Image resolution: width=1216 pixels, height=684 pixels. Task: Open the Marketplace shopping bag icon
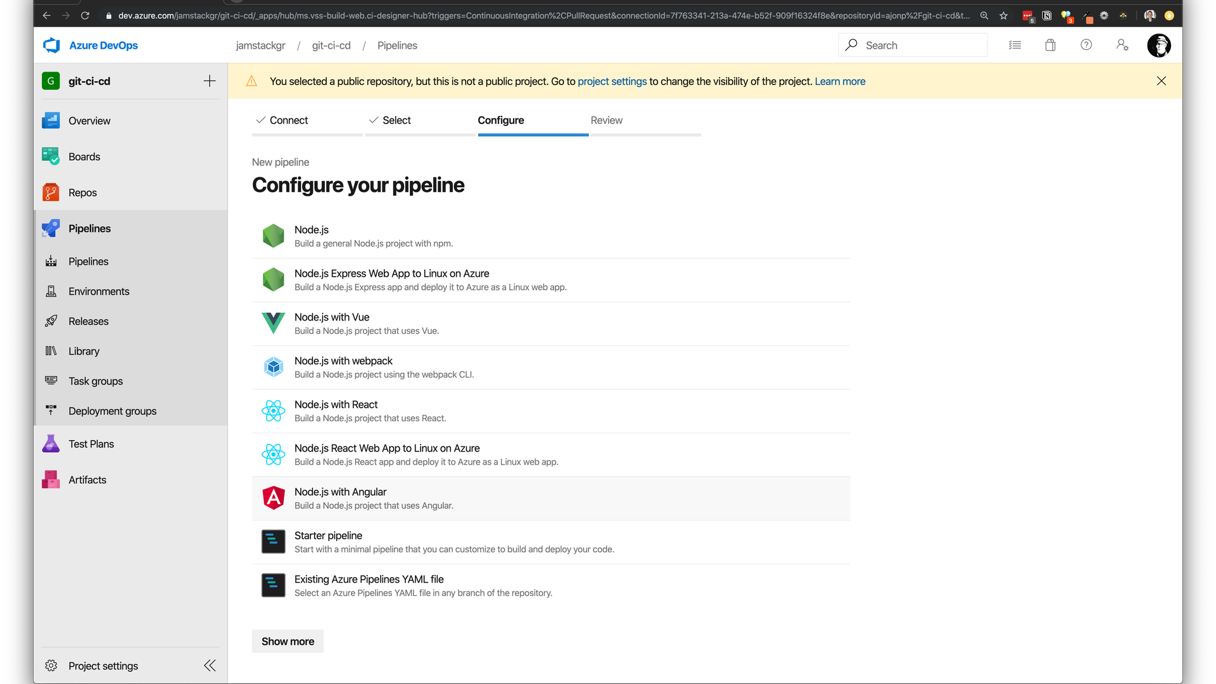click(x=1050, y=45)
